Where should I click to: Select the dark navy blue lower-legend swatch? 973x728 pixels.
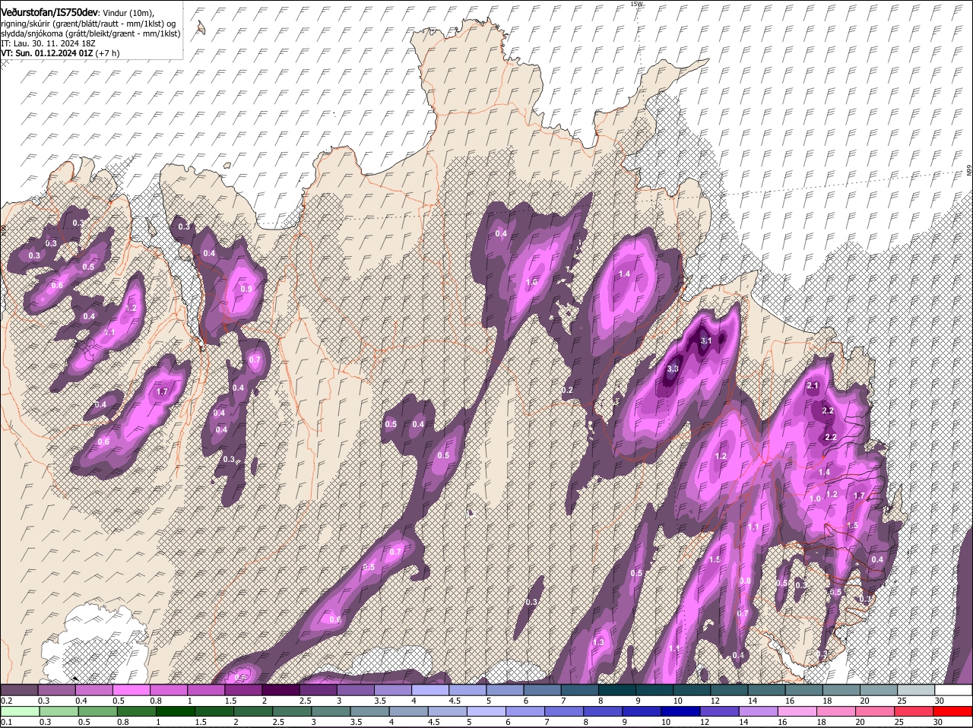(x=680, y=711)
